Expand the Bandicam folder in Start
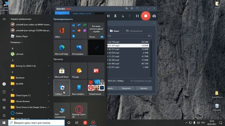Screen dimensions: 225x126 coord(31,78)
